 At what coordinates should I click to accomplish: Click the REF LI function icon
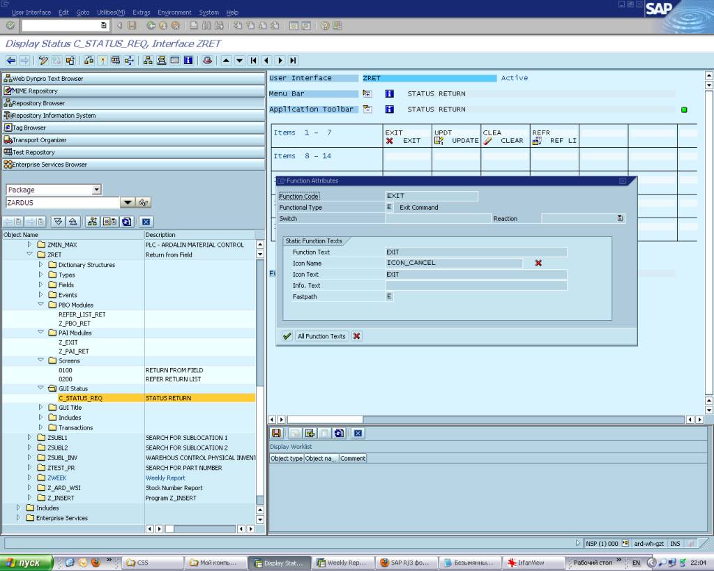point(537,141)
